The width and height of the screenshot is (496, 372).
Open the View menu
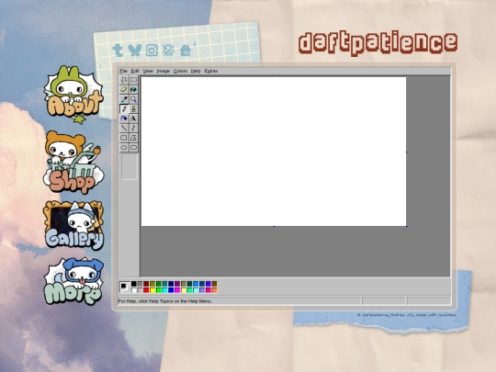point(148,71)
